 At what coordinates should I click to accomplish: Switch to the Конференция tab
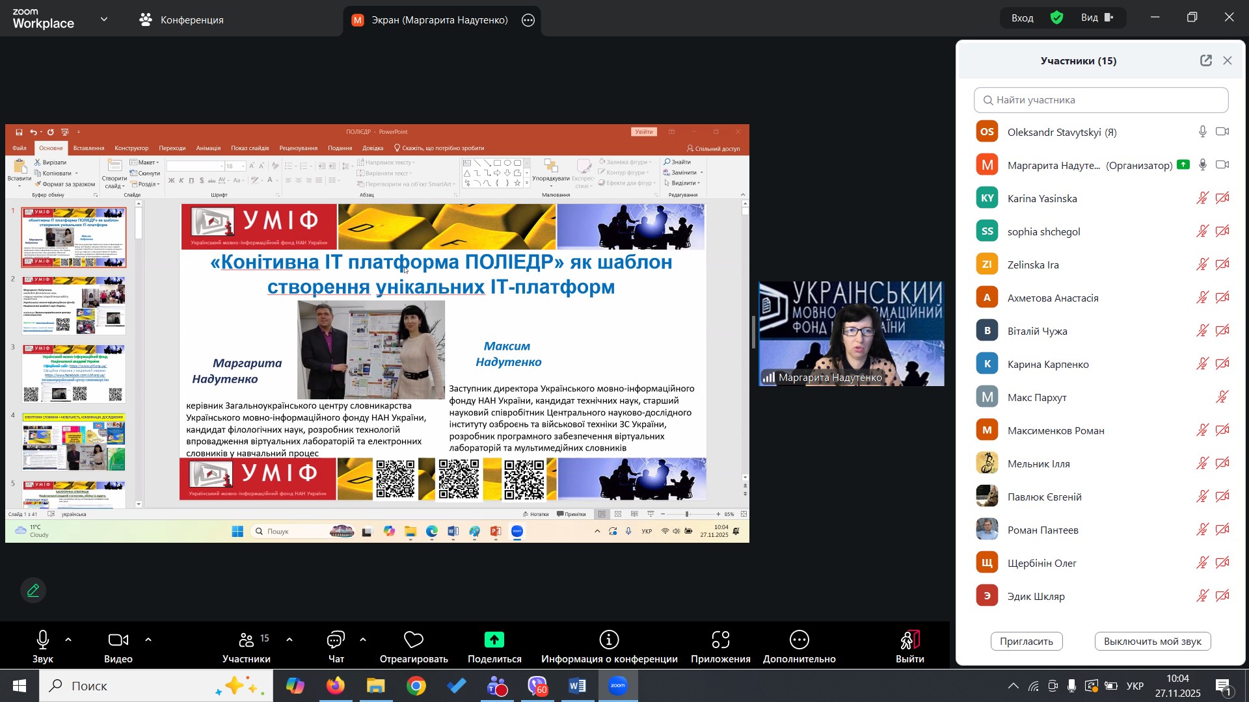(x=182, y=20)
